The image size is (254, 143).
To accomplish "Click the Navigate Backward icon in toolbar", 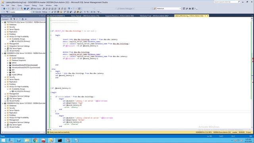I will pos(4,9).
